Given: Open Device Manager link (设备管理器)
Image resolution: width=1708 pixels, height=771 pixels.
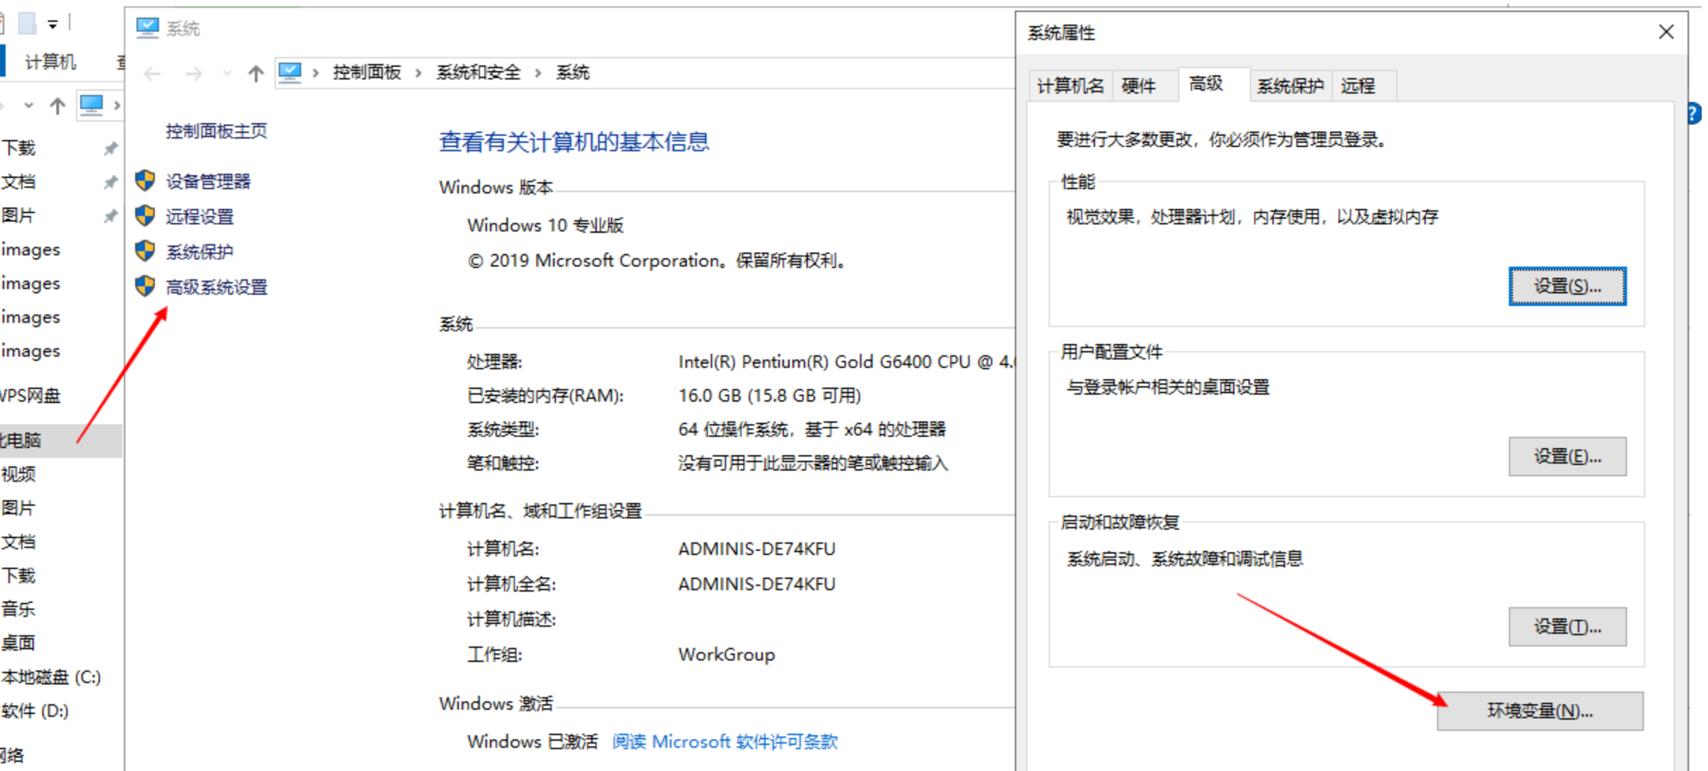Looking at the screenshot, I should tap(208, 181).
